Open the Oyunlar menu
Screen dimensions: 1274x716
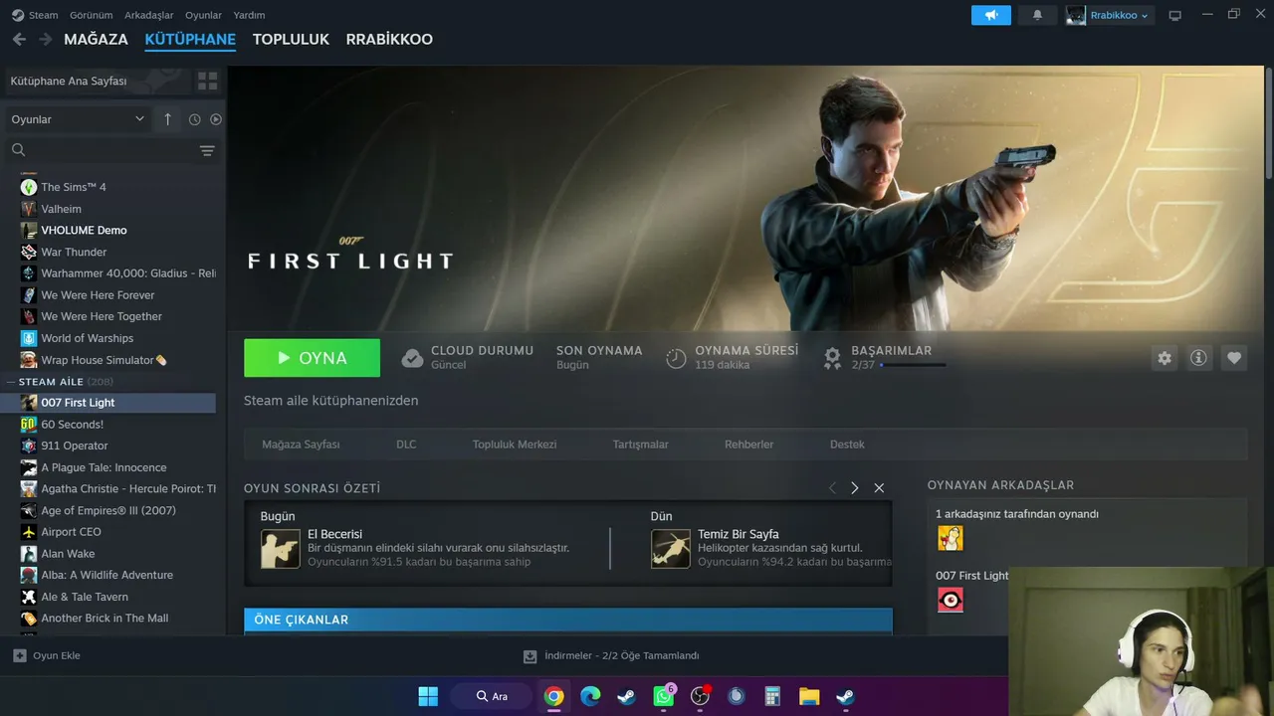203,15
